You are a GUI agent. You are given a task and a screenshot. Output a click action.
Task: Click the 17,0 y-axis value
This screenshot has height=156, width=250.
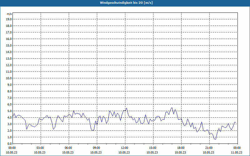(9, 32)
